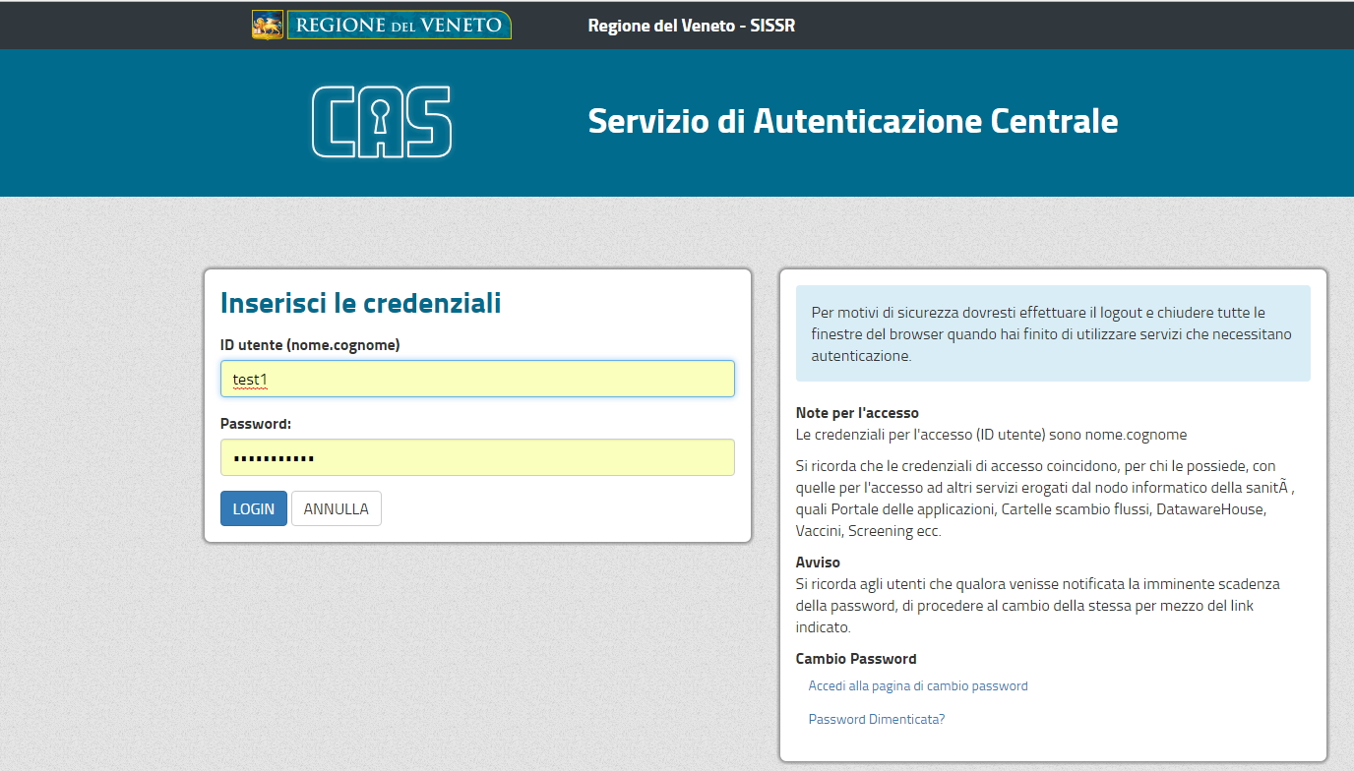Click the 'Note per l'accesso' heading
The width and height of the screenshot is (1354, 771).
856,413
